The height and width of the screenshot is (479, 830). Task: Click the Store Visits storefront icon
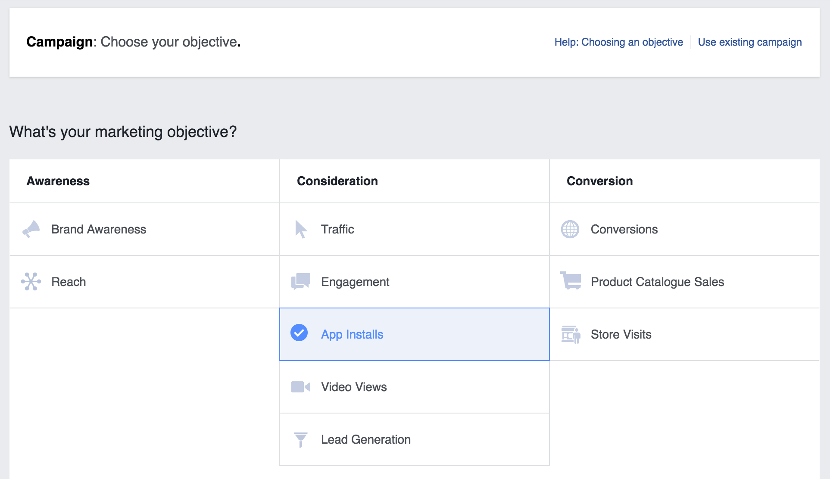[571, 334]
